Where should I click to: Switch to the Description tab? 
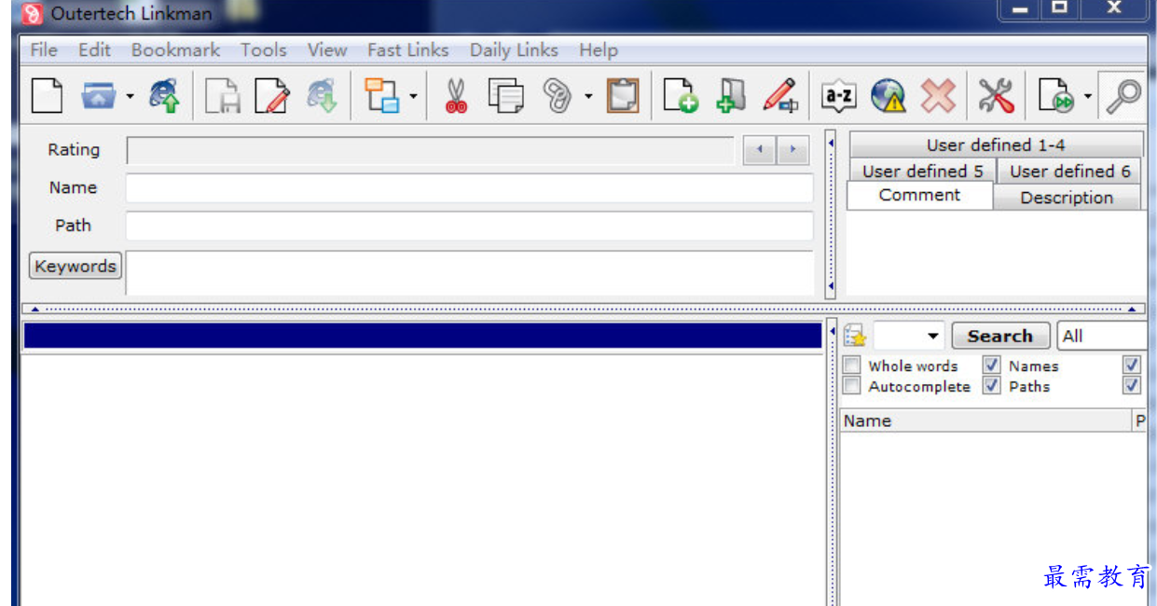(x=1067, y=198)
